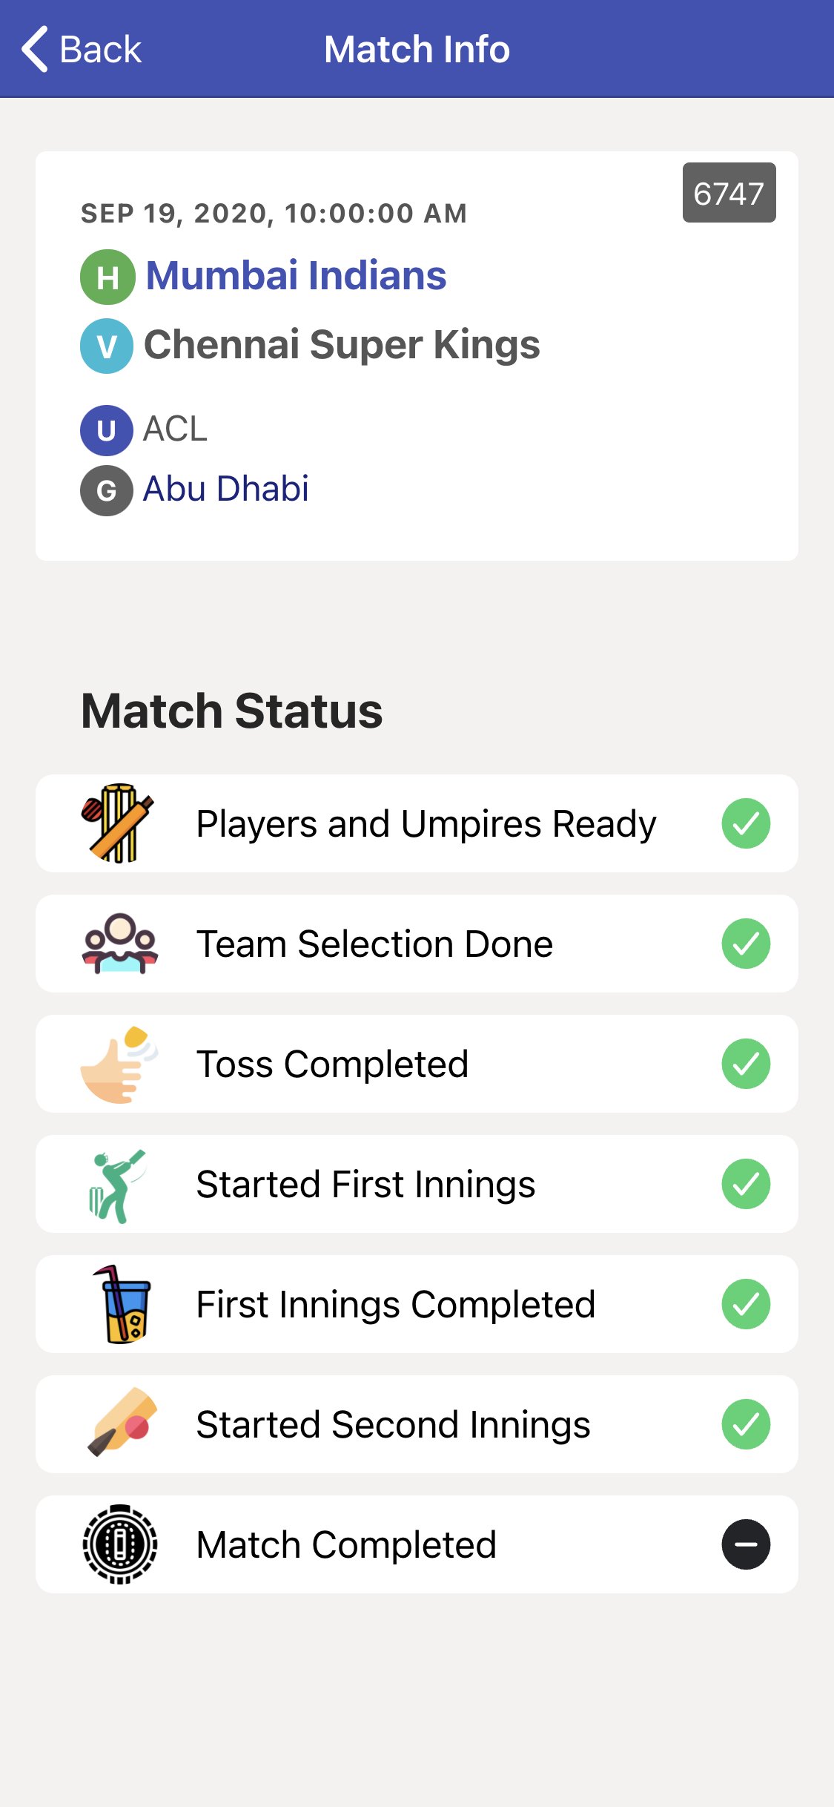Click the coin toss hand icon
Image resolution: width=834 pixels, height=1807 pixels.
click(x=119, y=1064)
